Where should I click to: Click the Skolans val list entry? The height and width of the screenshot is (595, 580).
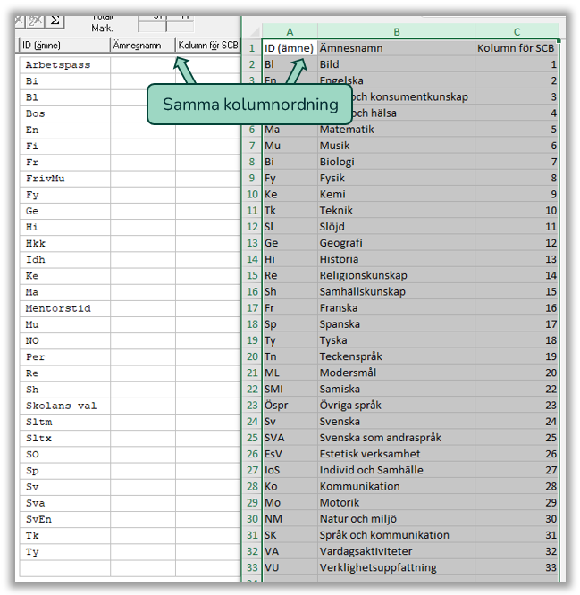pos(61,406)
